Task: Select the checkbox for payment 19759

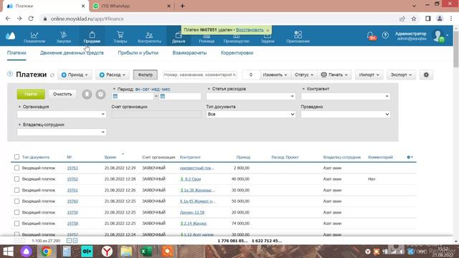Action: (x=16, y=212)
